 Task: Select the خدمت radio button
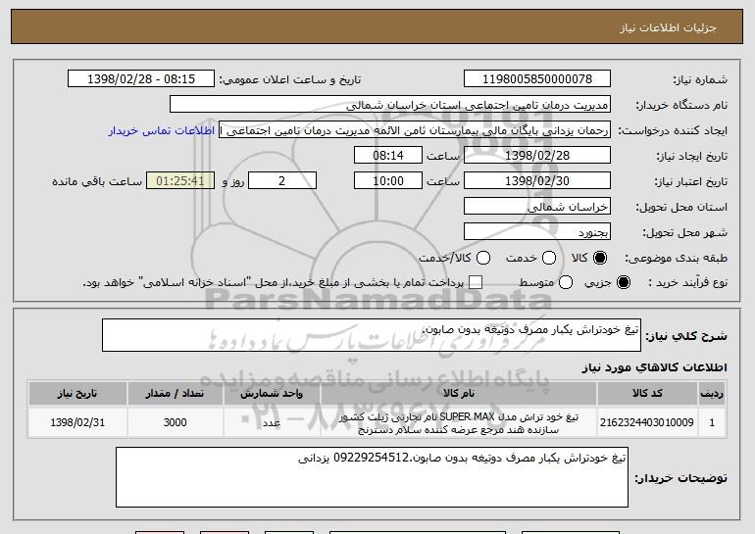(x=549, y=259)
